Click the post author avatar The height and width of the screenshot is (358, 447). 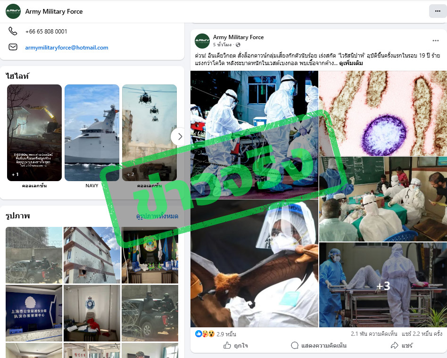pos(202,41)
